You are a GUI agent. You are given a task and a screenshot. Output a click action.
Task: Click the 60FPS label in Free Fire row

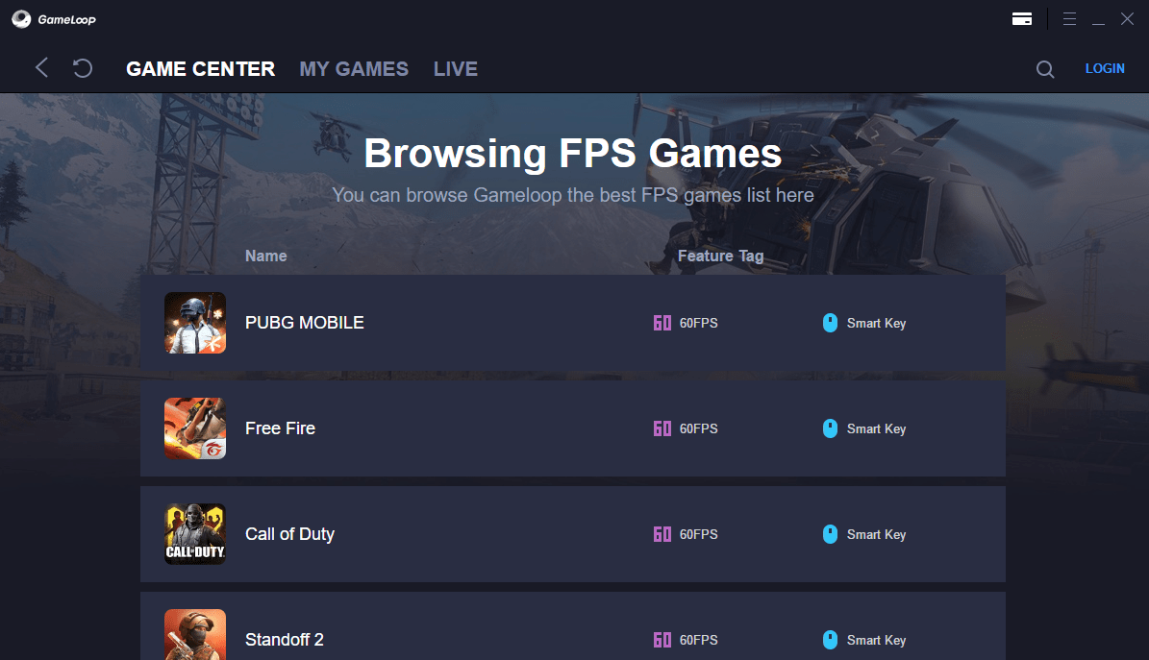[x=698, y=428]
